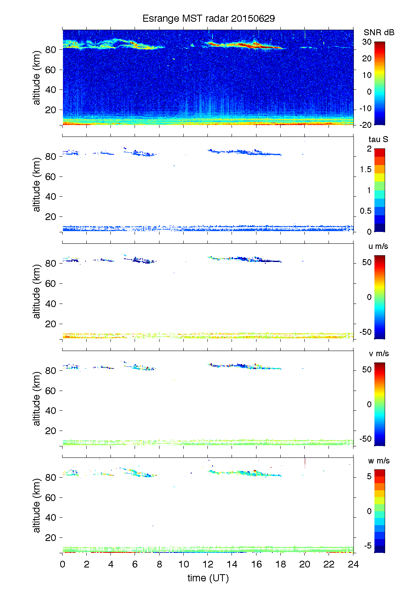Pick the v m/s color scale bar
Image resolution: width=416 pixels, height=594 pixels.
pyautogui.click(x=379, y=404)
